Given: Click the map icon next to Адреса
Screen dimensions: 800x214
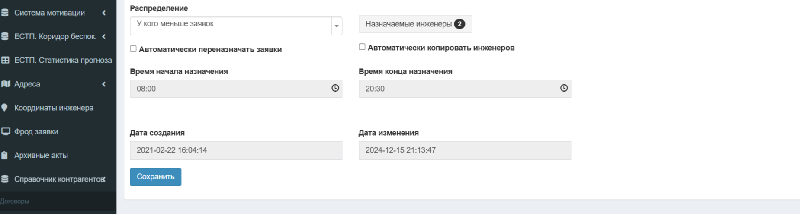Looking at the screenshot, I should pyautogui.click(x=5, y=84).
